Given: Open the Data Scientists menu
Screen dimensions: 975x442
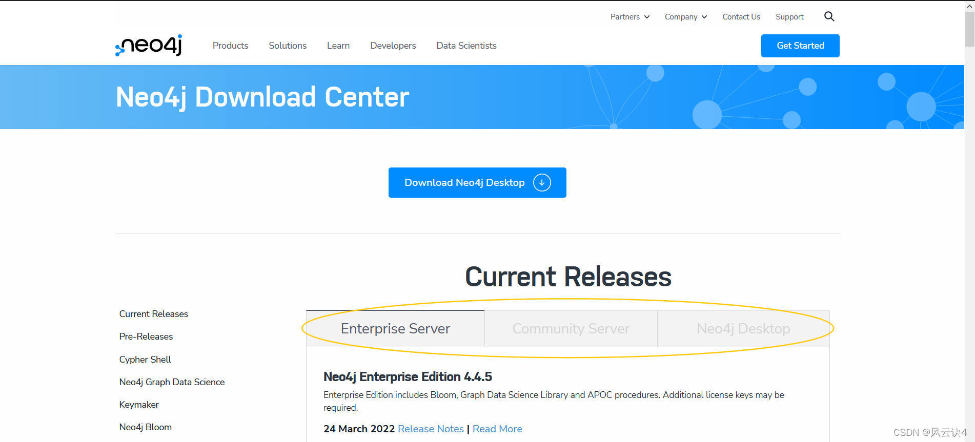Looking at the screenshot, I should (466, 46).
